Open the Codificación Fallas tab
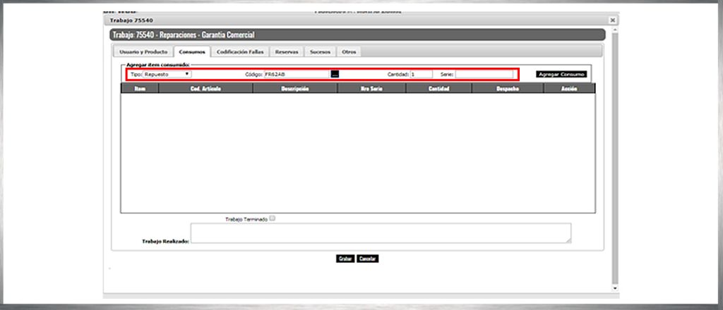This screenshot has height=310, width=723. tap(240, 52)
